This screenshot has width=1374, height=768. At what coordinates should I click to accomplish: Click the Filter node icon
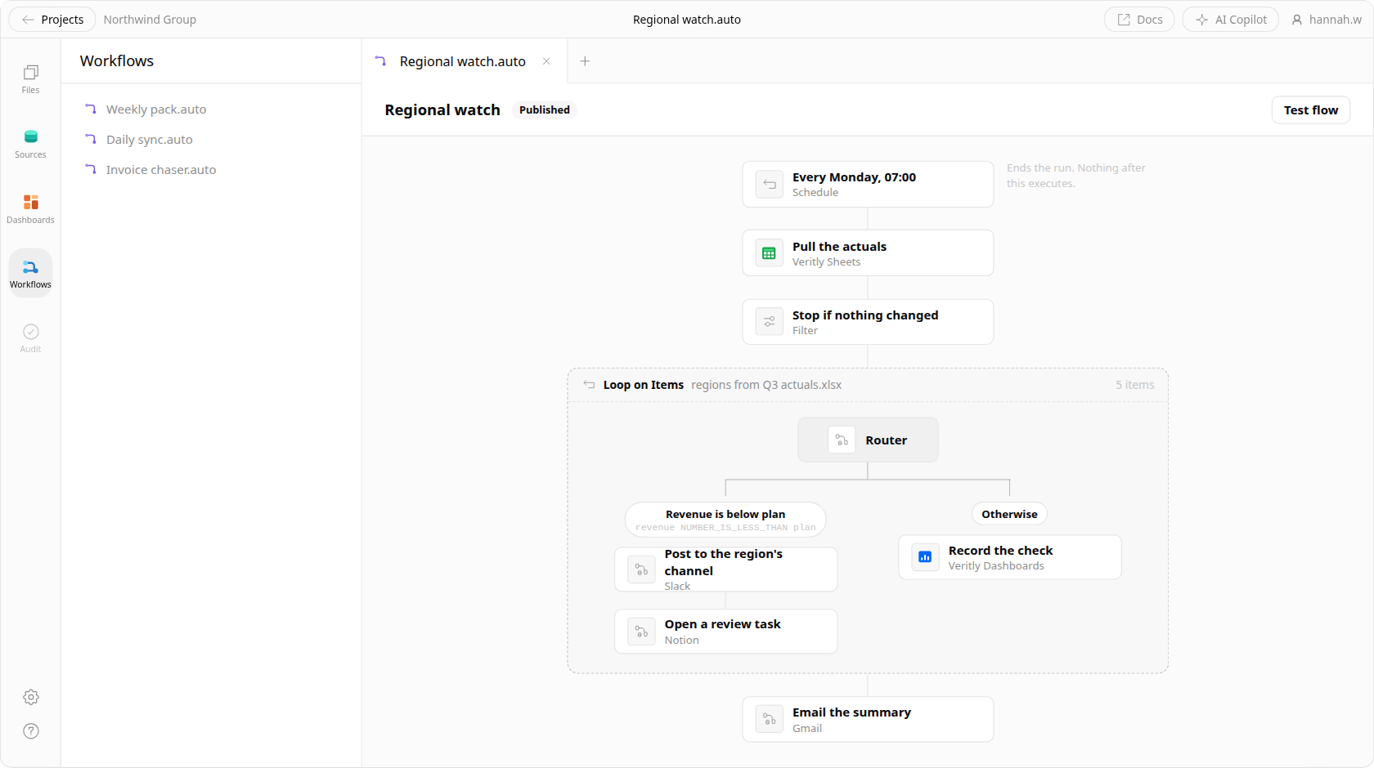click(x=769, y=322)
